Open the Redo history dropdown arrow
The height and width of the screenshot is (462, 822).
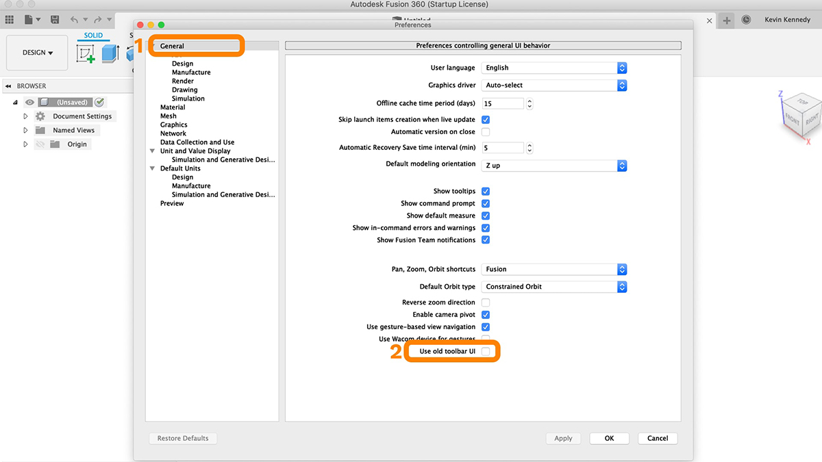click(110, 21)
